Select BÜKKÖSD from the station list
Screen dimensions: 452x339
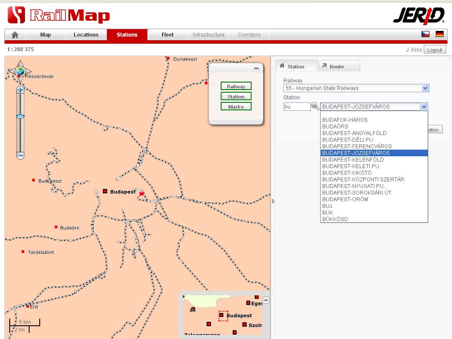tap(374, 219)
